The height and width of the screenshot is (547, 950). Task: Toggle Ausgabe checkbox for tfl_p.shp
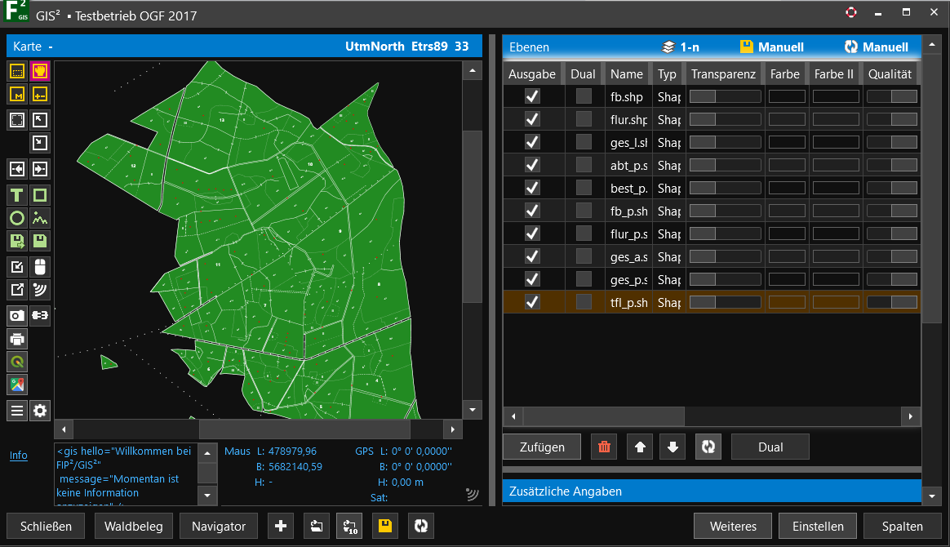click(x=532, y=302)
